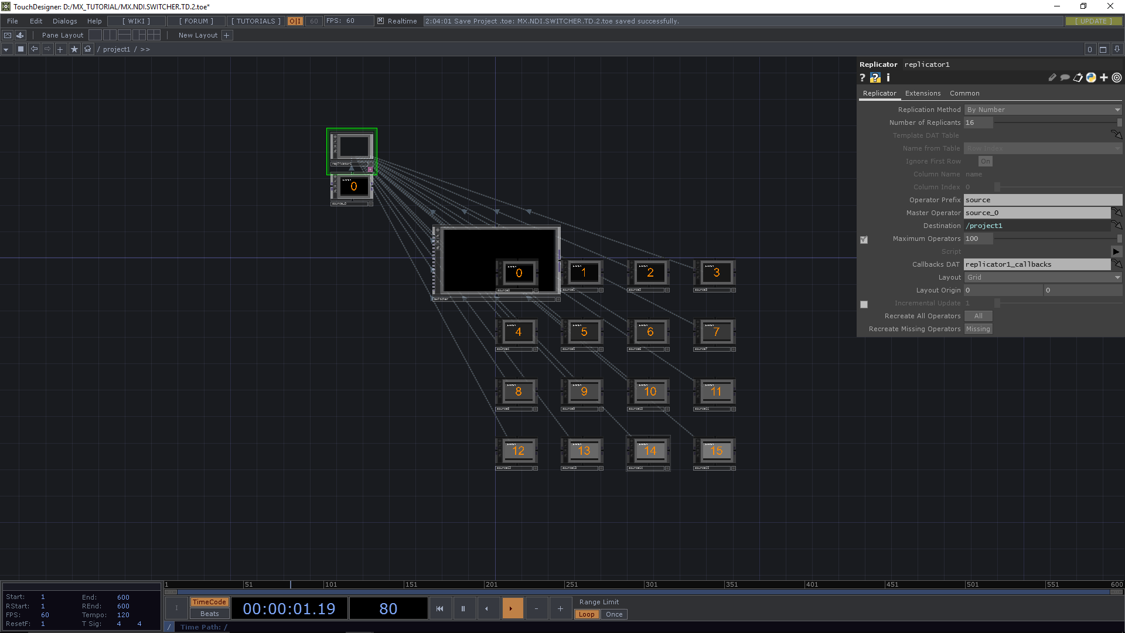Select single pane layout icon
Screen dimensions: 1125x633
point(95,35)
